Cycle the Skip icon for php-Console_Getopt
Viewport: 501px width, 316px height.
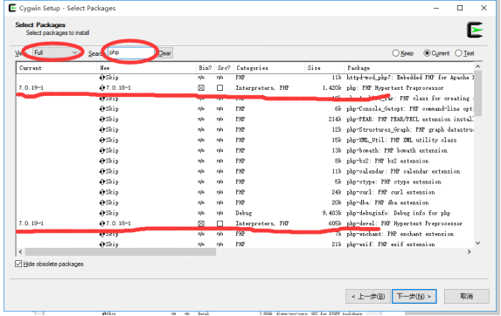pyautogui.click(x=102, y=109)
